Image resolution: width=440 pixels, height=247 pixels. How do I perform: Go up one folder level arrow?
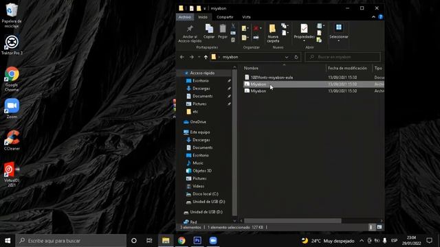[206, 57]
